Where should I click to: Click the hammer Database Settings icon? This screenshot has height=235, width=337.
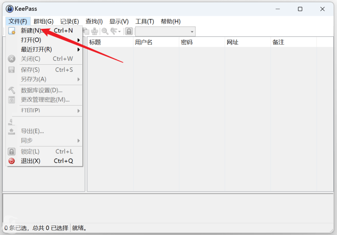click(12, 90)
